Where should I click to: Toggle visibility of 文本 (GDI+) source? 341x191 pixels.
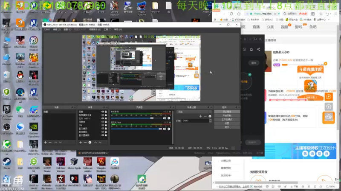point(103,118)
